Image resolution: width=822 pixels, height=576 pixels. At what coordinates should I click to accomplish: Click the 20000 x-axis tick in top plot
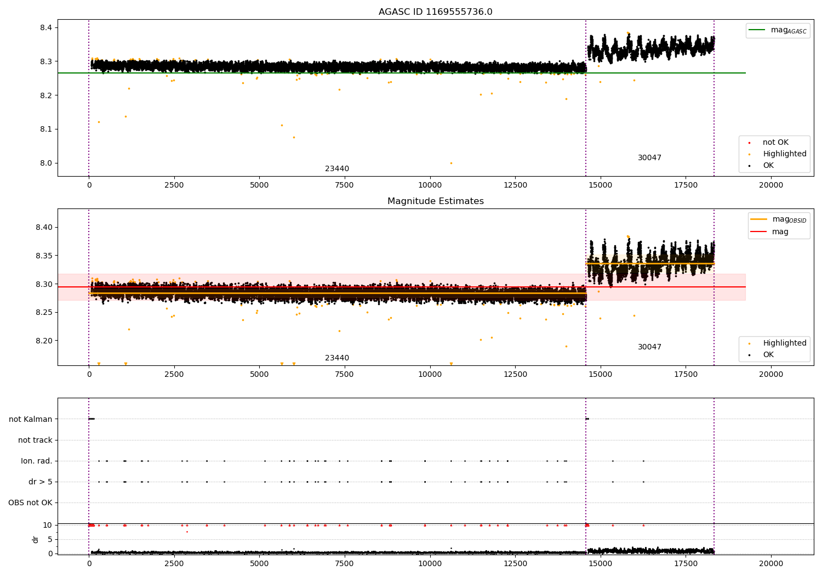point(771,185)
